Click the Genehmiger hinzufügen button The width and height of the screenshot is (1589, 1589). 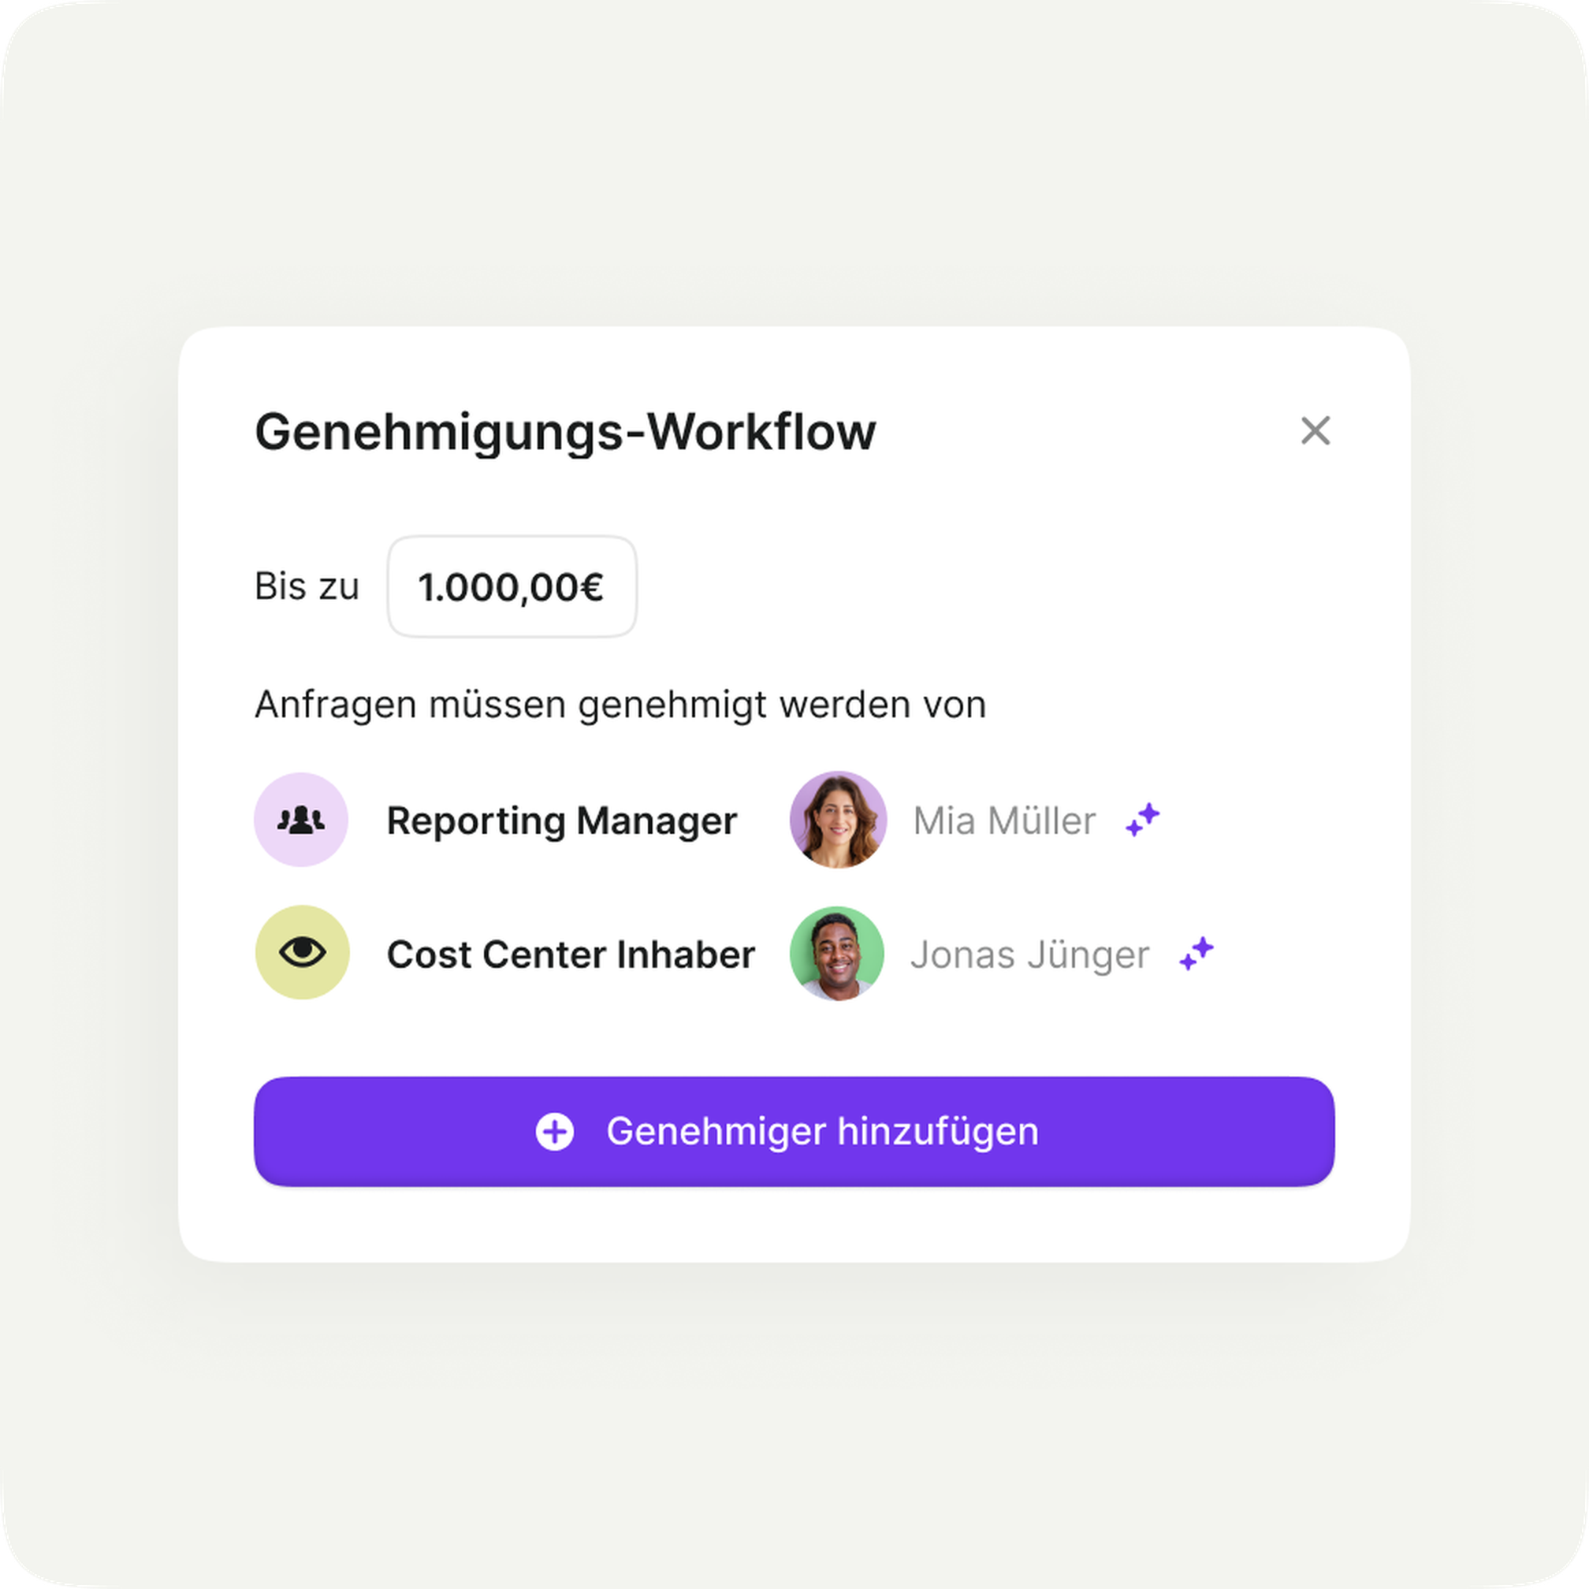(x=794, y=1132)
